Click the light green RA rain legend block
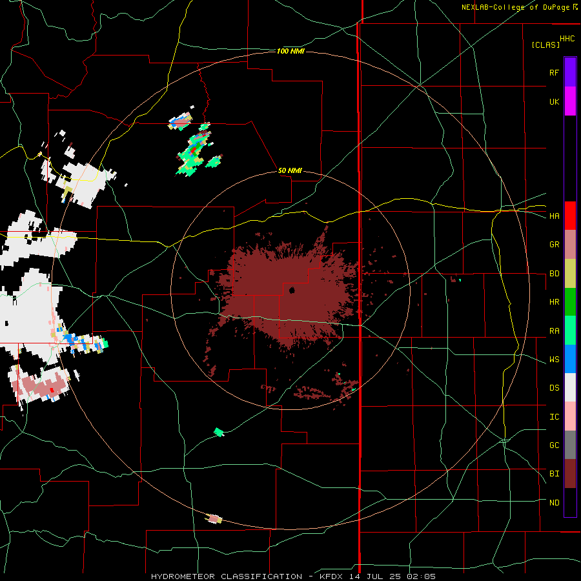This screenshot has width=581, height=581. [570, 331]
